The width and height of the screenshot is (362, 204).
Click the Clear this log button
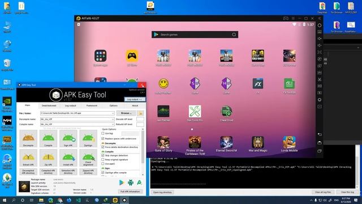347,192
